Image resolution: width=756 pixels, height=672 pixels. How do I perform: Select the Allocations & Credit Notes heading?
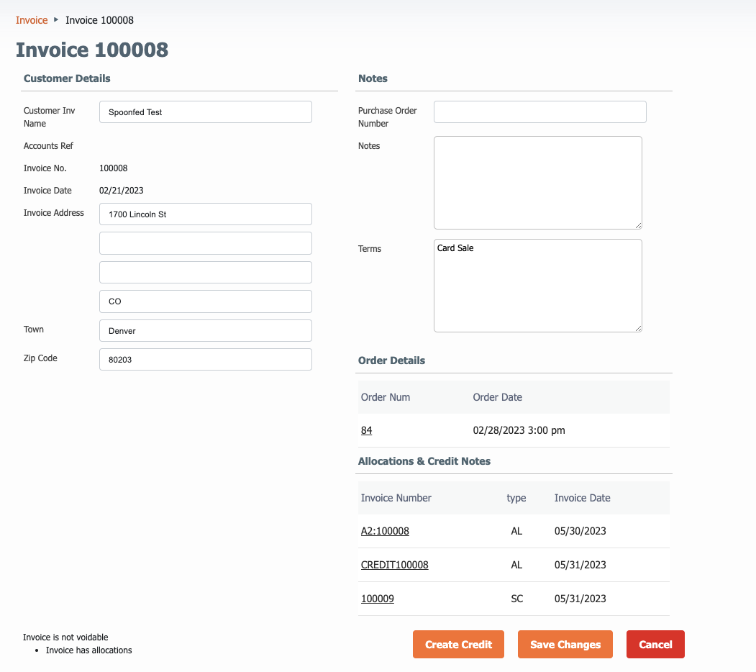(x=424, y=461)
